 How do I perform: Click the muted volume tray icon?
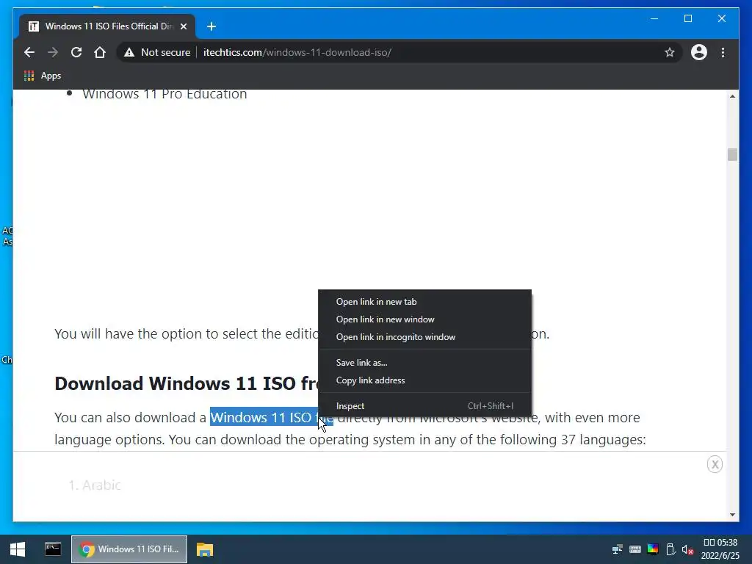[x=687, y=549]
